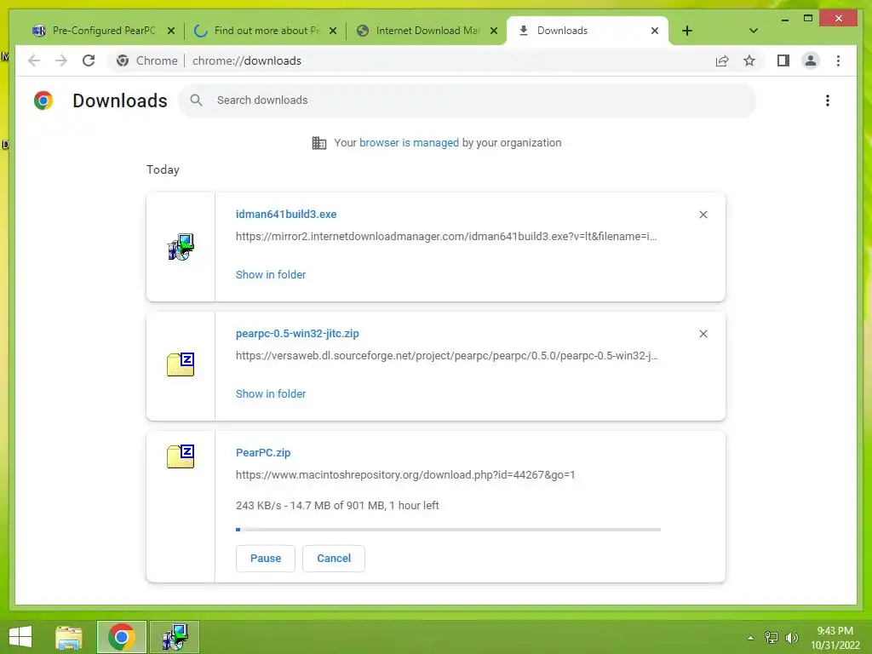This screenshot has height=654, width=872.
Task: Click the Chrome site info chip in address bar
Action: click(x=147, y=60)
